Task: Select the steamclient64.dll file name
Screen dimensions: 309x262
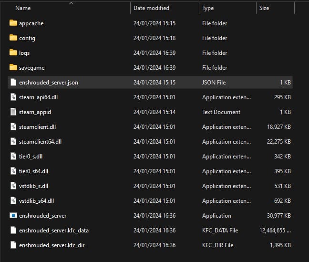Action: tap(40, 142)
